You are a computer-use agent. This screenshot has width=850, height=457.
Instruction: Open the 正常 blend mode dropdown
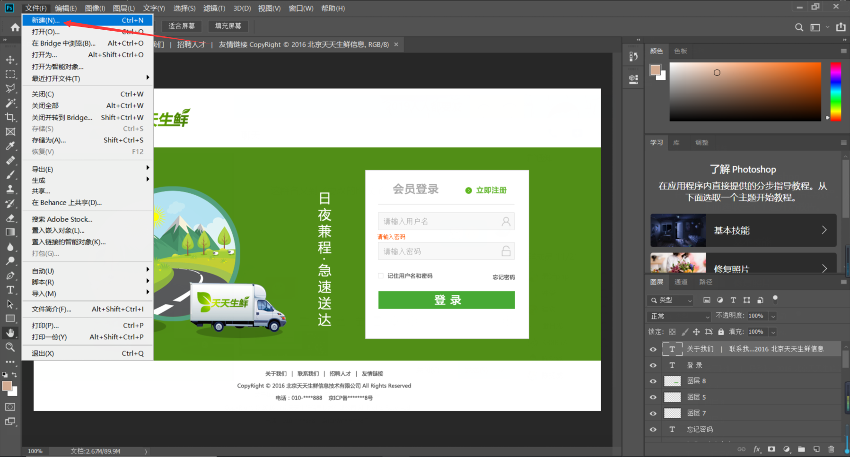coord(679,316)
